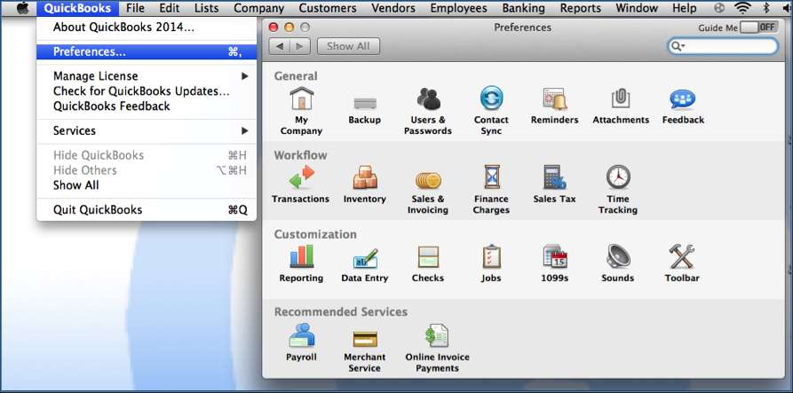Click the Preferences search field
The image size is (793, 393).
pyautogui.click(x=723, y=46)
